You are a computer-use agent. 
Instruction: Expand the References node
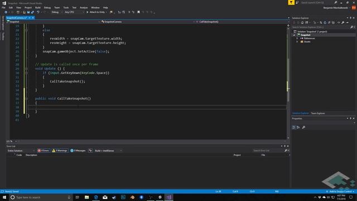tap(297, 39)
